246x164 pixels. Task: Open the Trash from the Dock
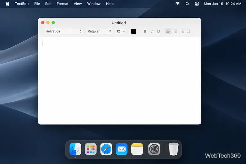pyautogui.click(x=173, y=149)
